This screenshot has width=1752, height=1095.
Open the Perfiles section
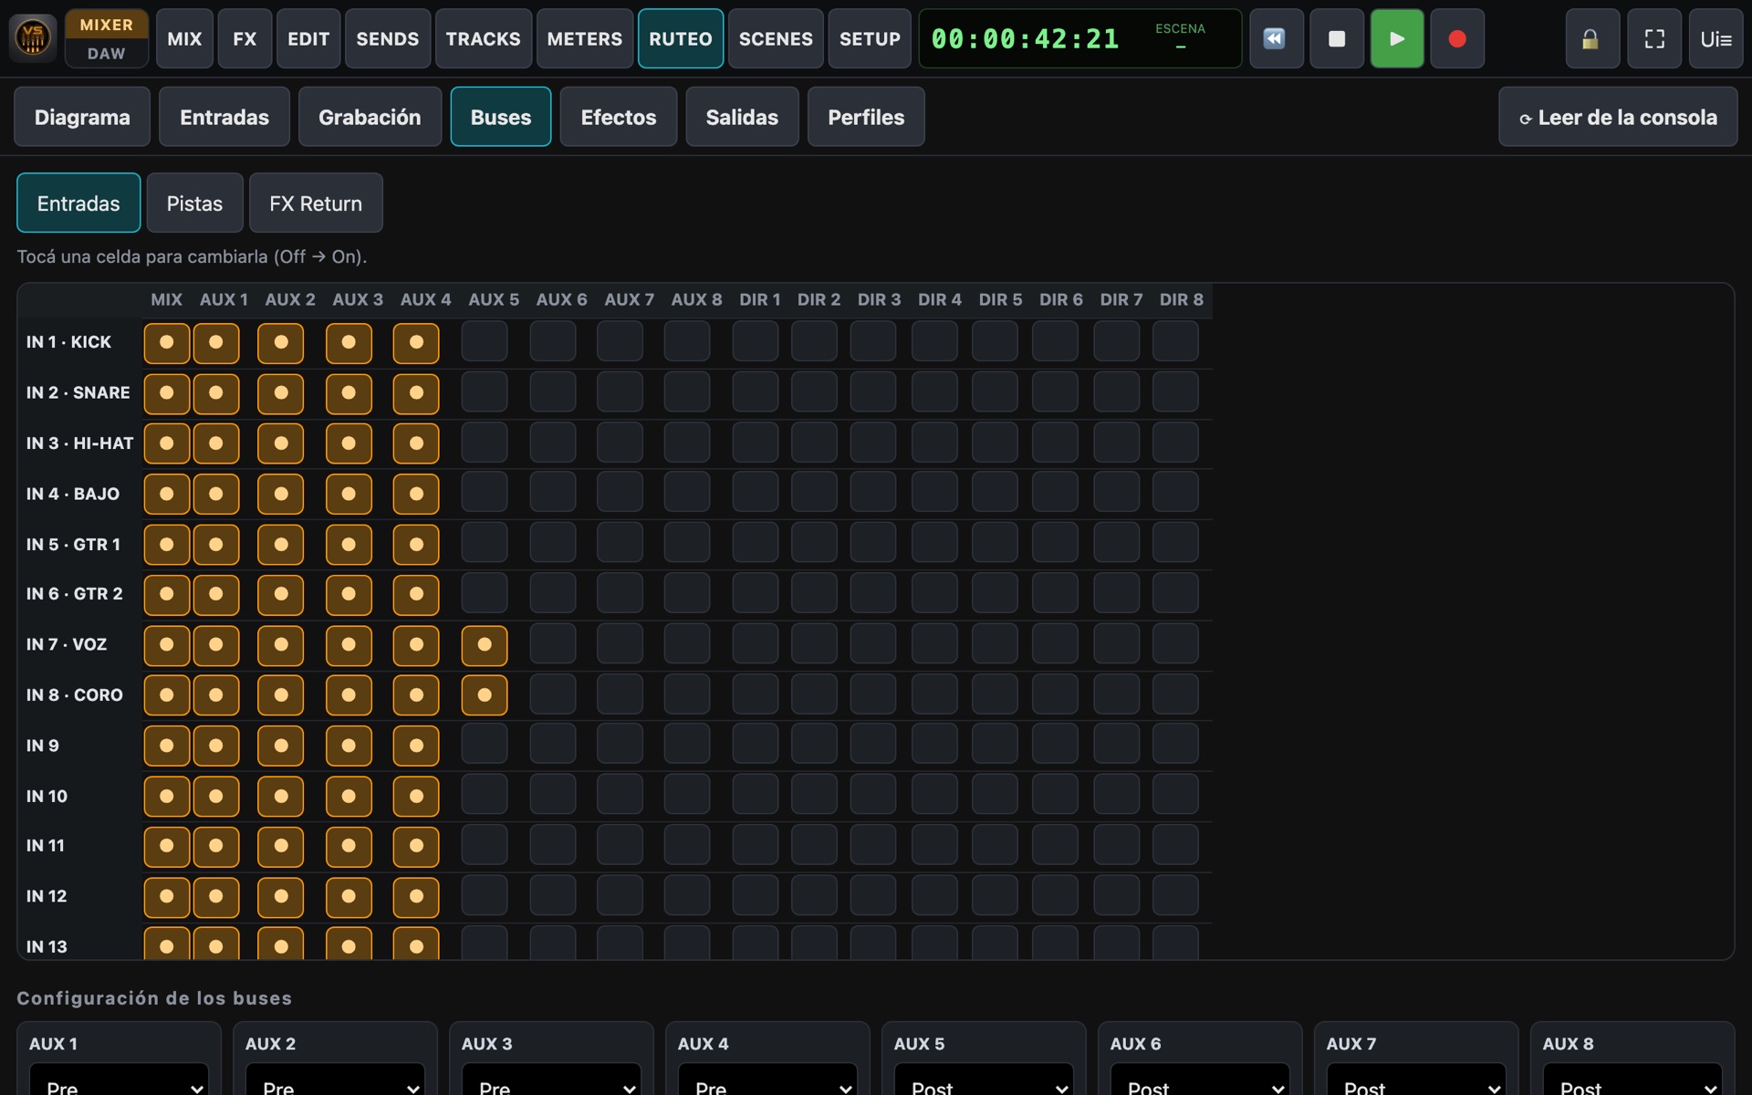click(x=866, y=117)
